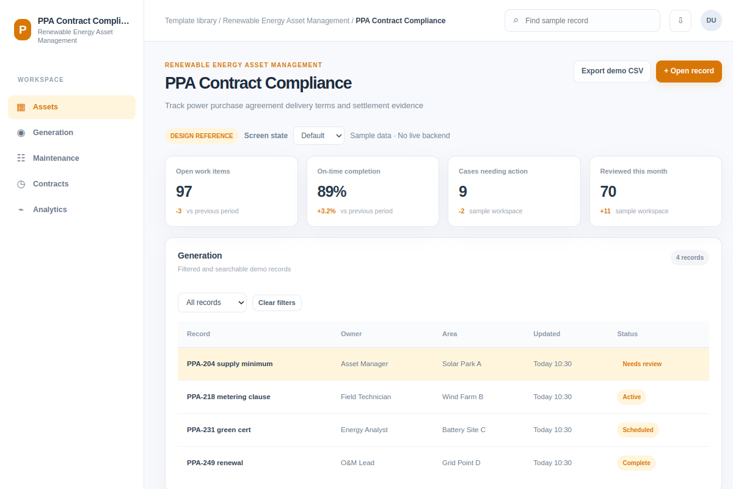Click the search magnifier icon
Screen dimensions: 733x489
point(516,21)
